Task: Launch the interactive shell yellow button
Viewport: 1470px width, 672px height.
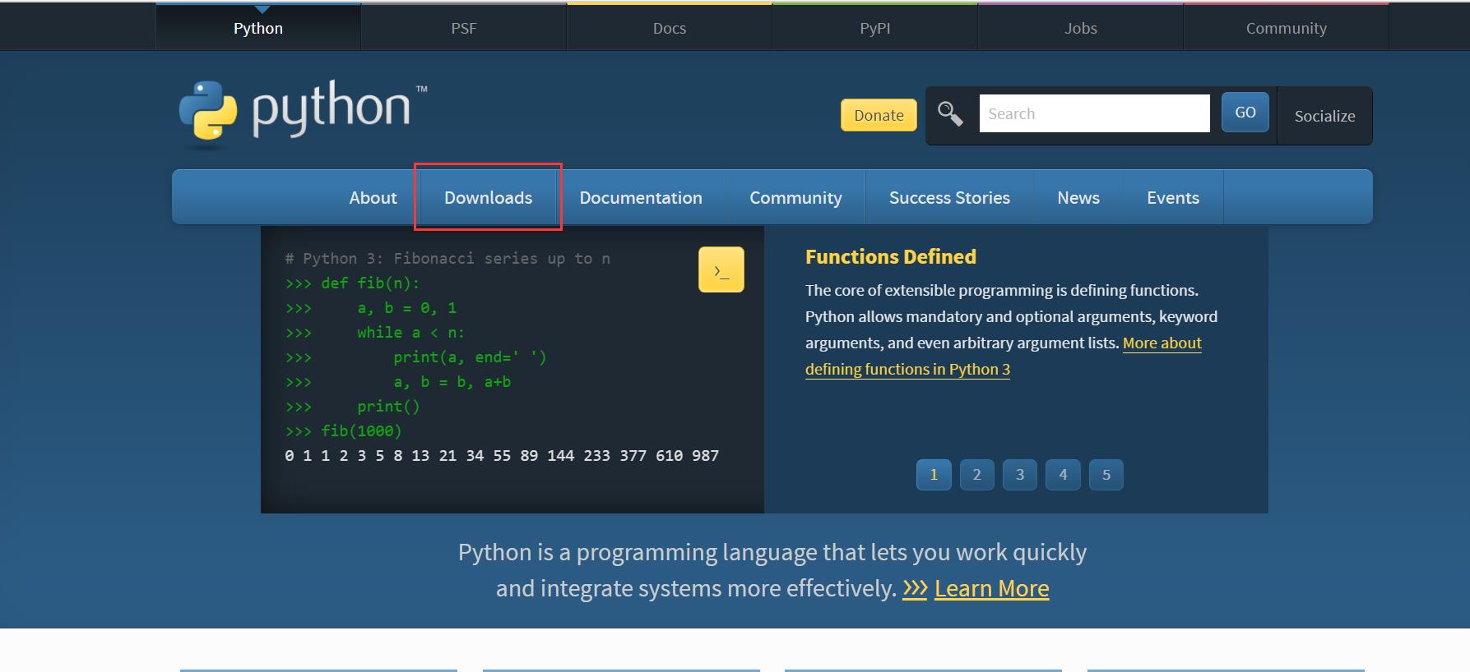Action: click(721, 269)
